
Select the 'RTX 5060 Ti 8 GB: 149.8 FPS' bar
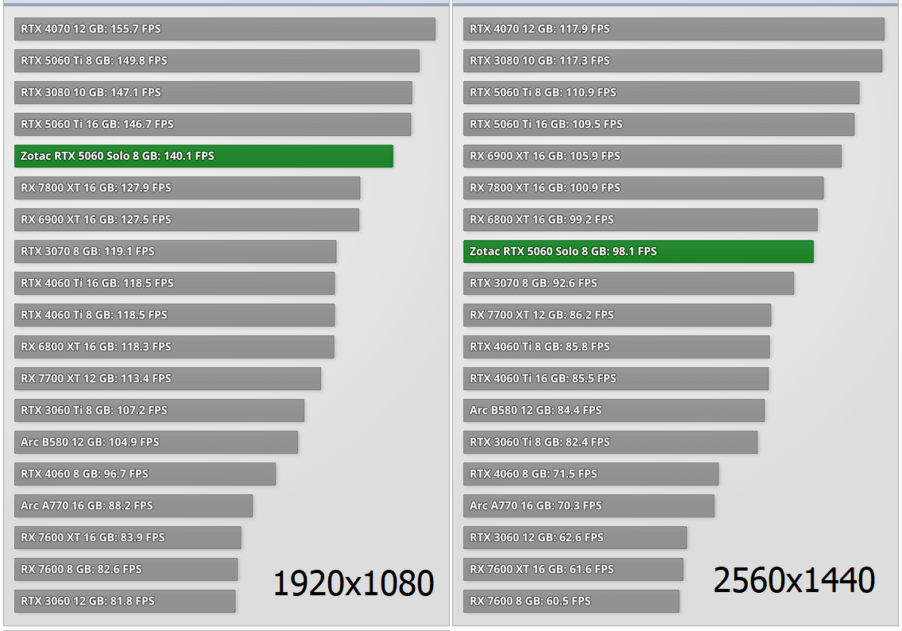217,60
